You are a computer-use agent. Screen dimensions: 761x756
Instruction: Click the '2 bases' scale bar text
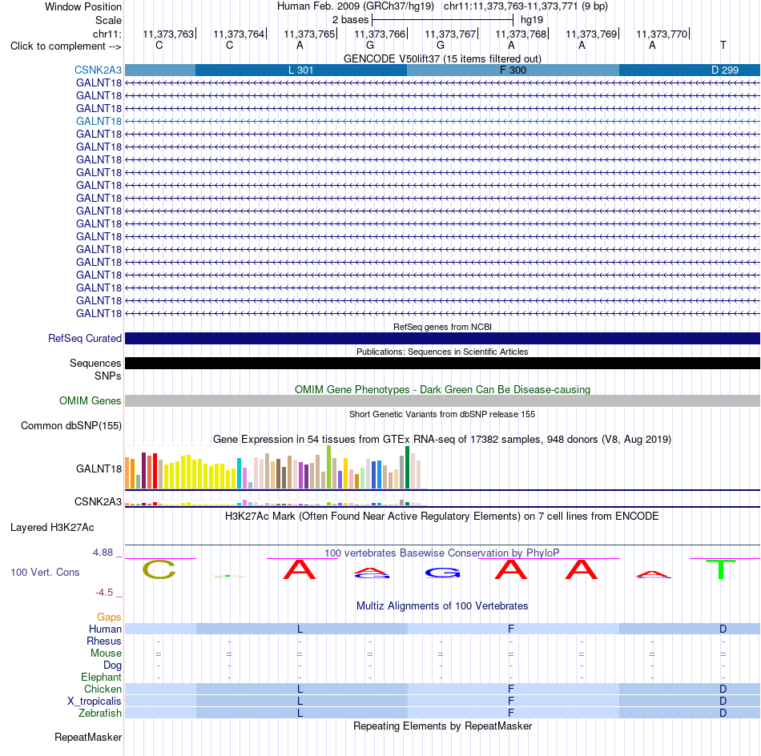pyautogui.click(x=350, y=20)
